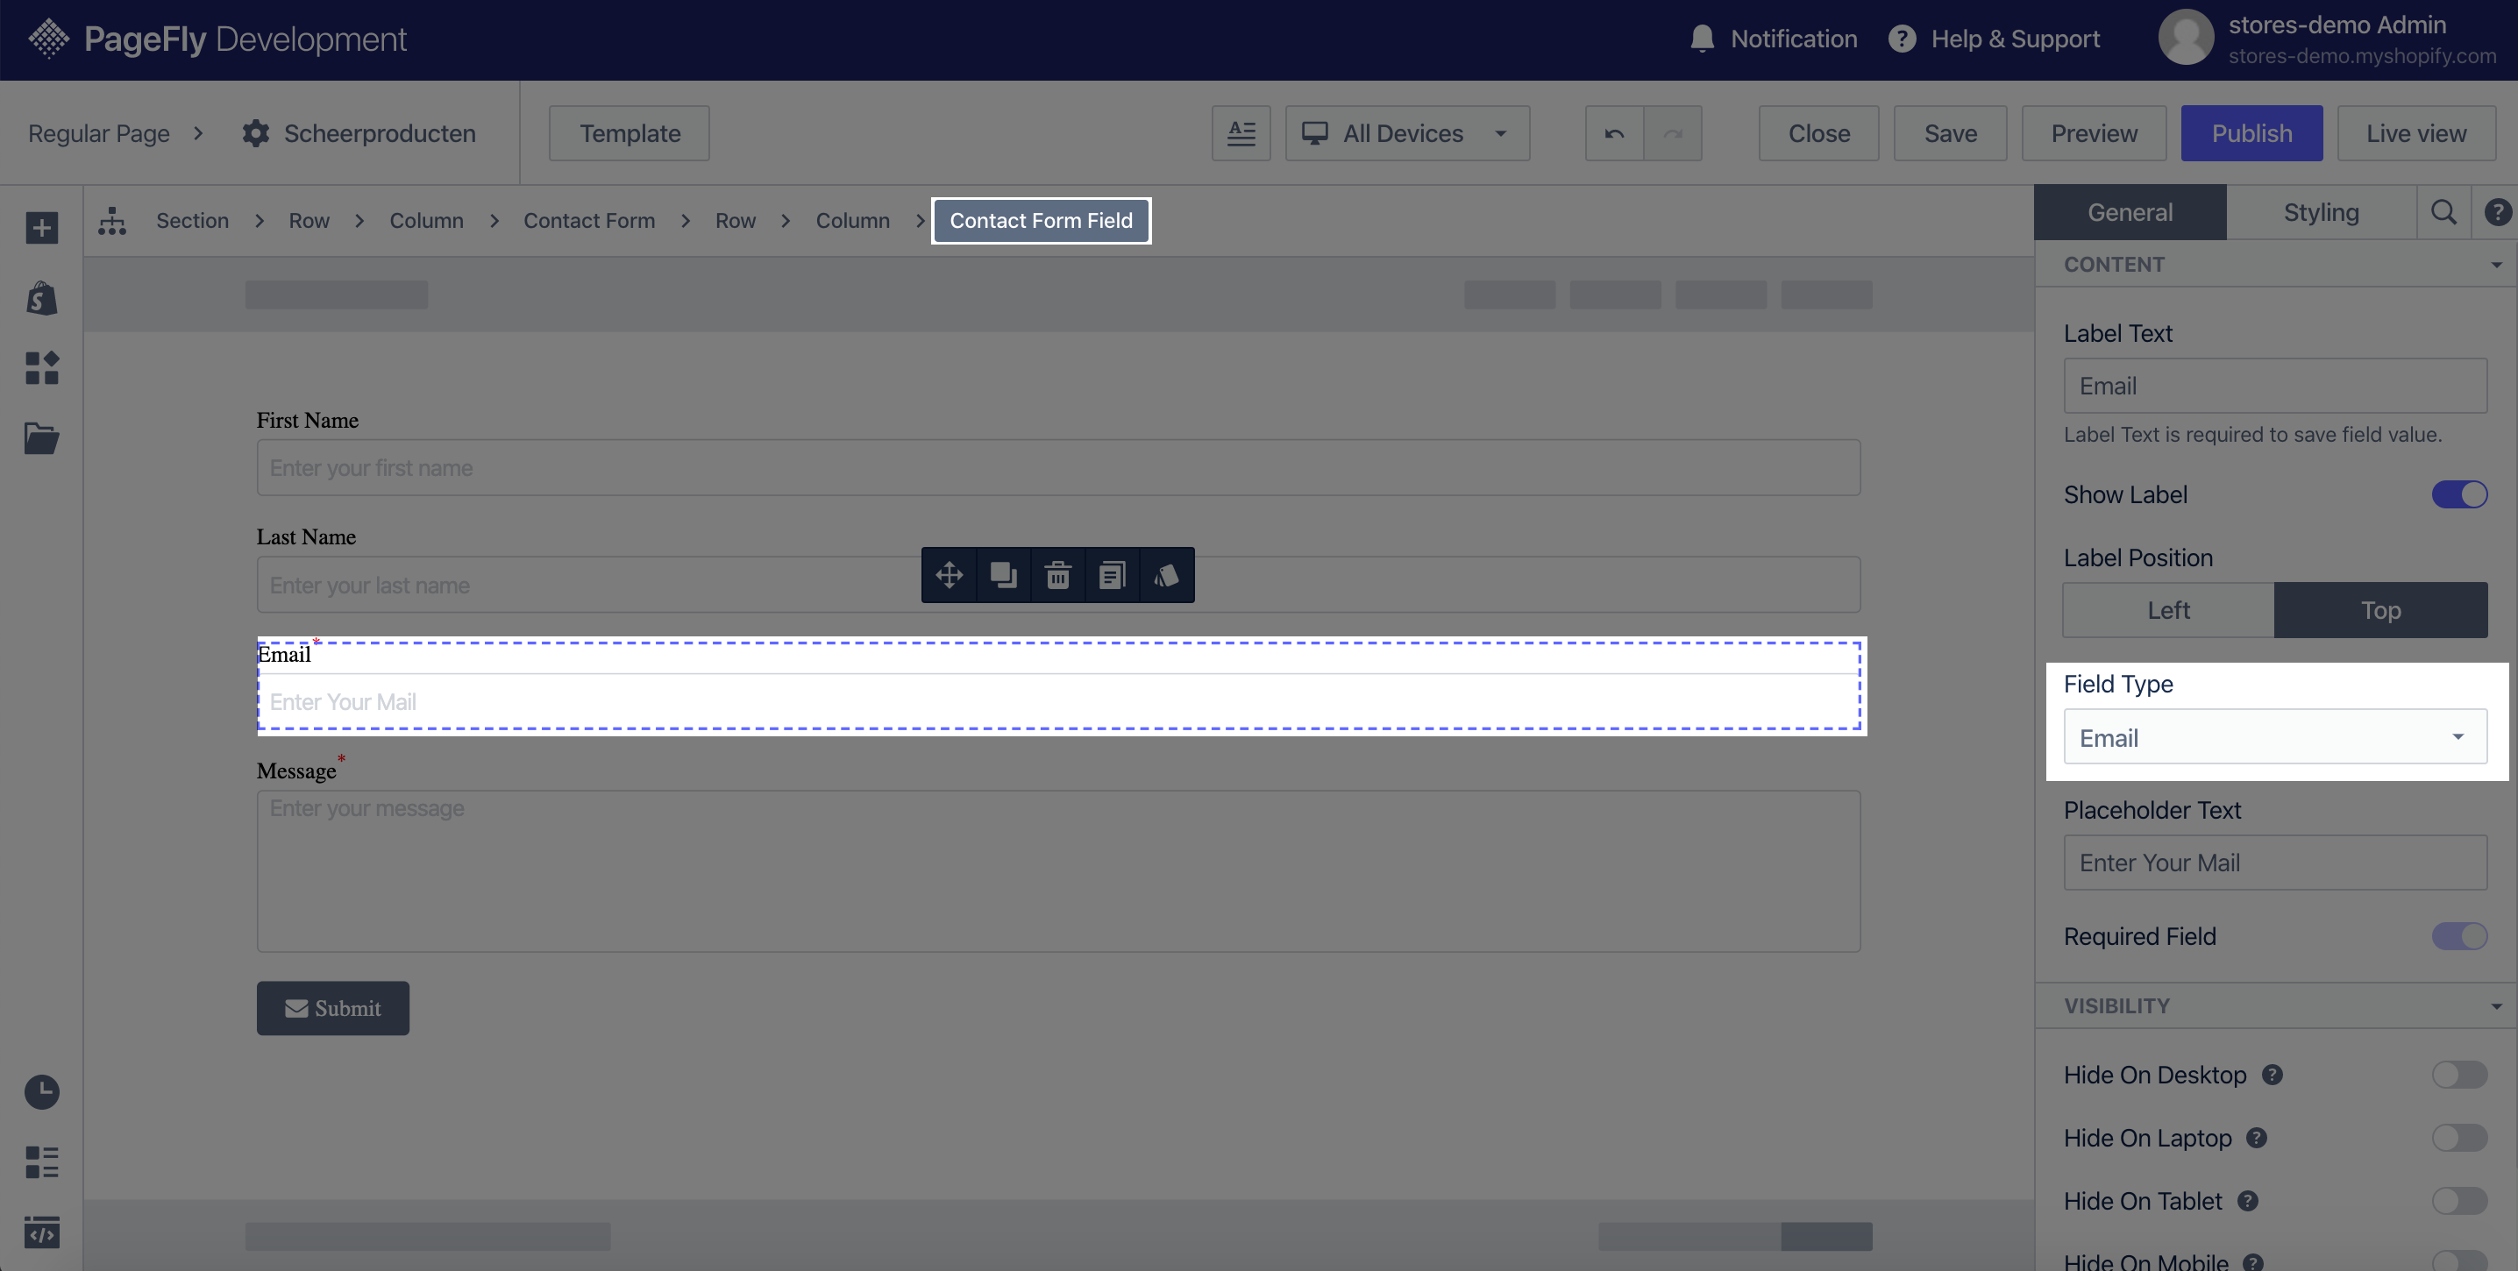2518x1271 pixels.
Task: Undo the last action
Action: click(1614, 133)
